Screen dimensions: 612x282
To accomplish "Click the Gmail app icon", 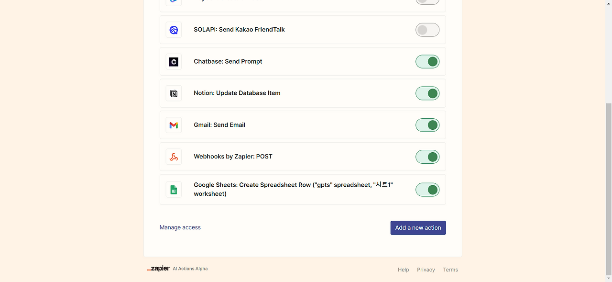I will point(174,125).
